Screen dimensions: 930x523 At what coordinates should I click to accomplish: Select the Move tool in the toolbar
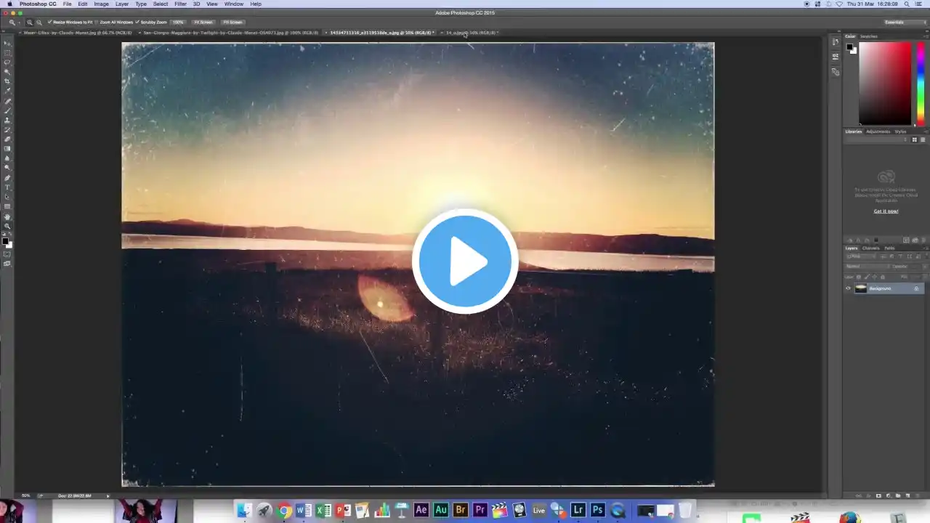tap(7, 44)
